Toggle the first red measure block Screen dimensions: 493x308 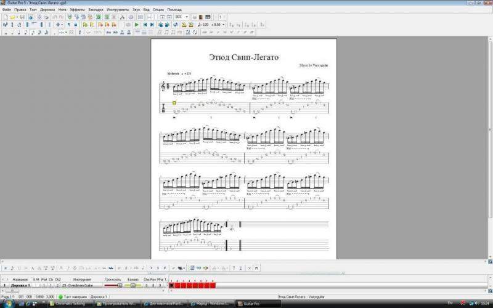(x=171, y=285)
